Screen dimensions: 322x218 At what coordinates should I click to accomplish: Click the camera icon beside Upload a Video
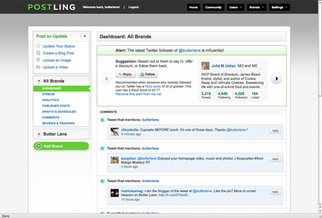pyautogui.click(x=38, y=67)
